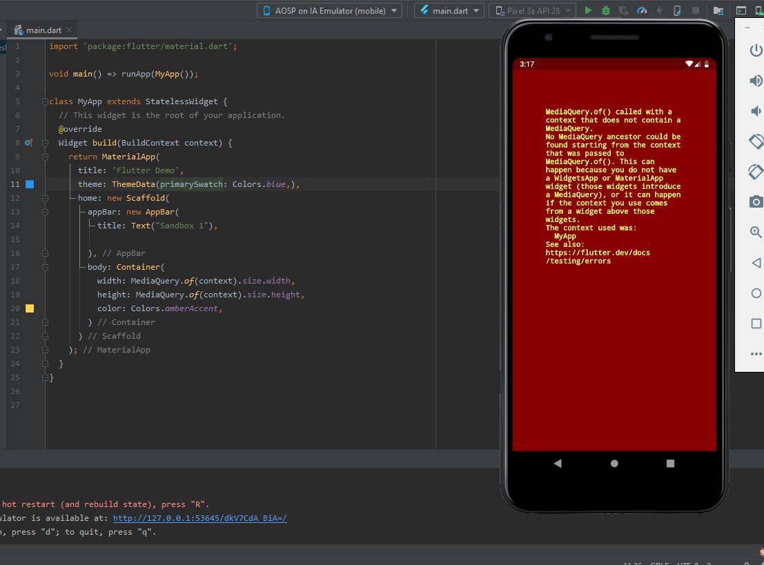The height and width of the screenshot is (565, 764).
Task: Click the amberAccent text on line 20
Action: pyautogui.click(x=191, y=308)
